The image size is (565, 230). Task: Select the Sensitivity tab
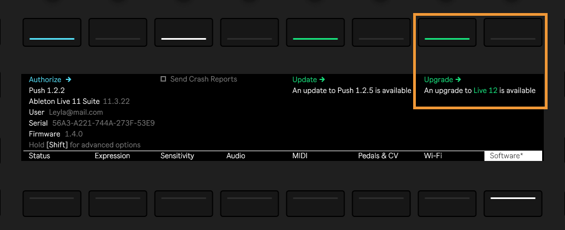click(177, 156)
